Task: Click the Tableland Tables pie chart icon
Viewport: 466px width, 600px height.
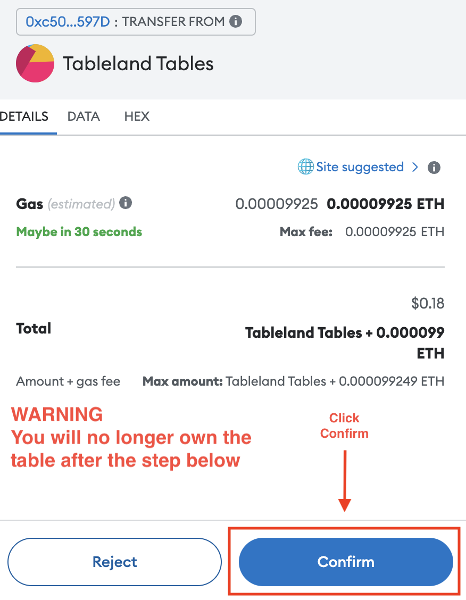Action: click(x=35, y=63)
